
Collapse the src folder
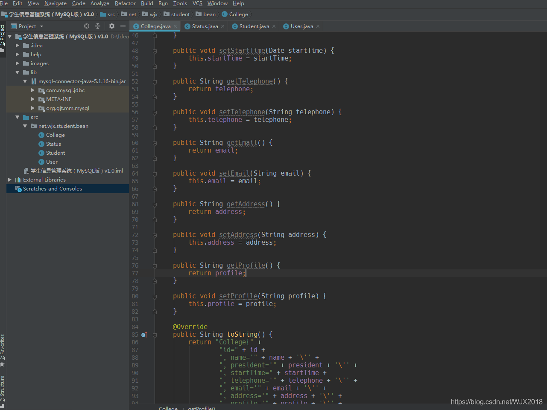18,117
